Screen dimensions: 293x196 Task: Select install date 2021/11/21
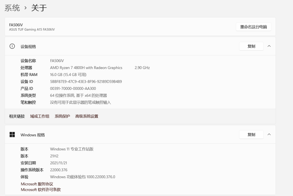(x=59, y=163)
